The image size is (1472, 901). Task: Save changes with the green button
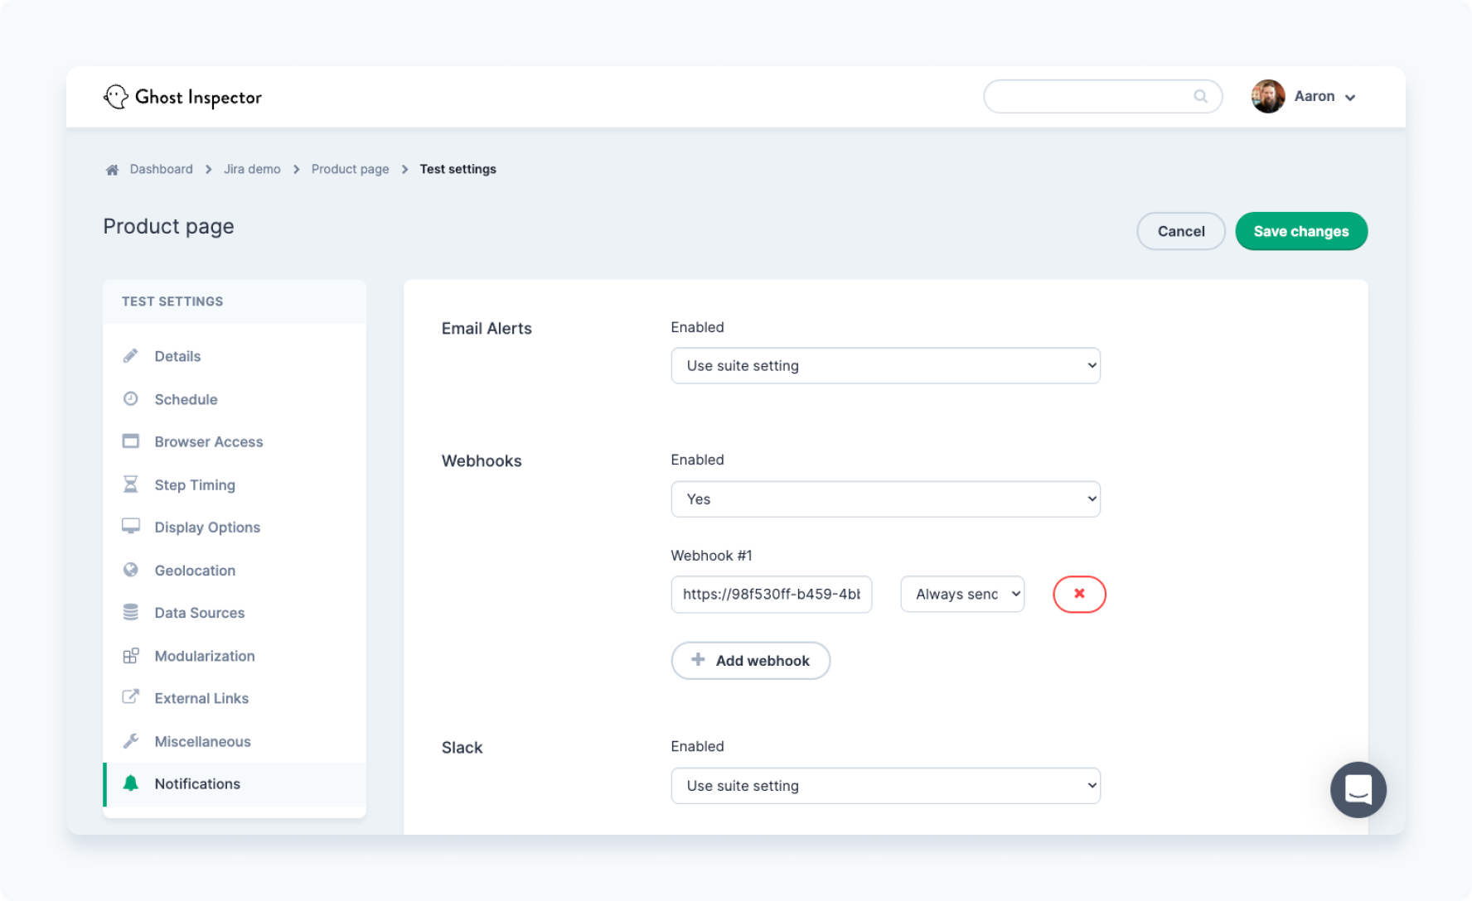point(1300,231)
